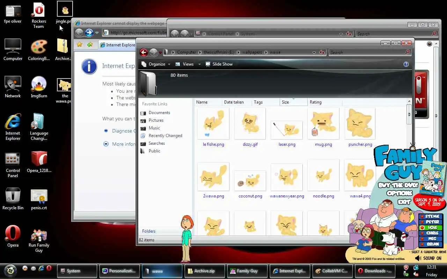
Task: Select laser.png thumbnail
Action: click(287, 130)
